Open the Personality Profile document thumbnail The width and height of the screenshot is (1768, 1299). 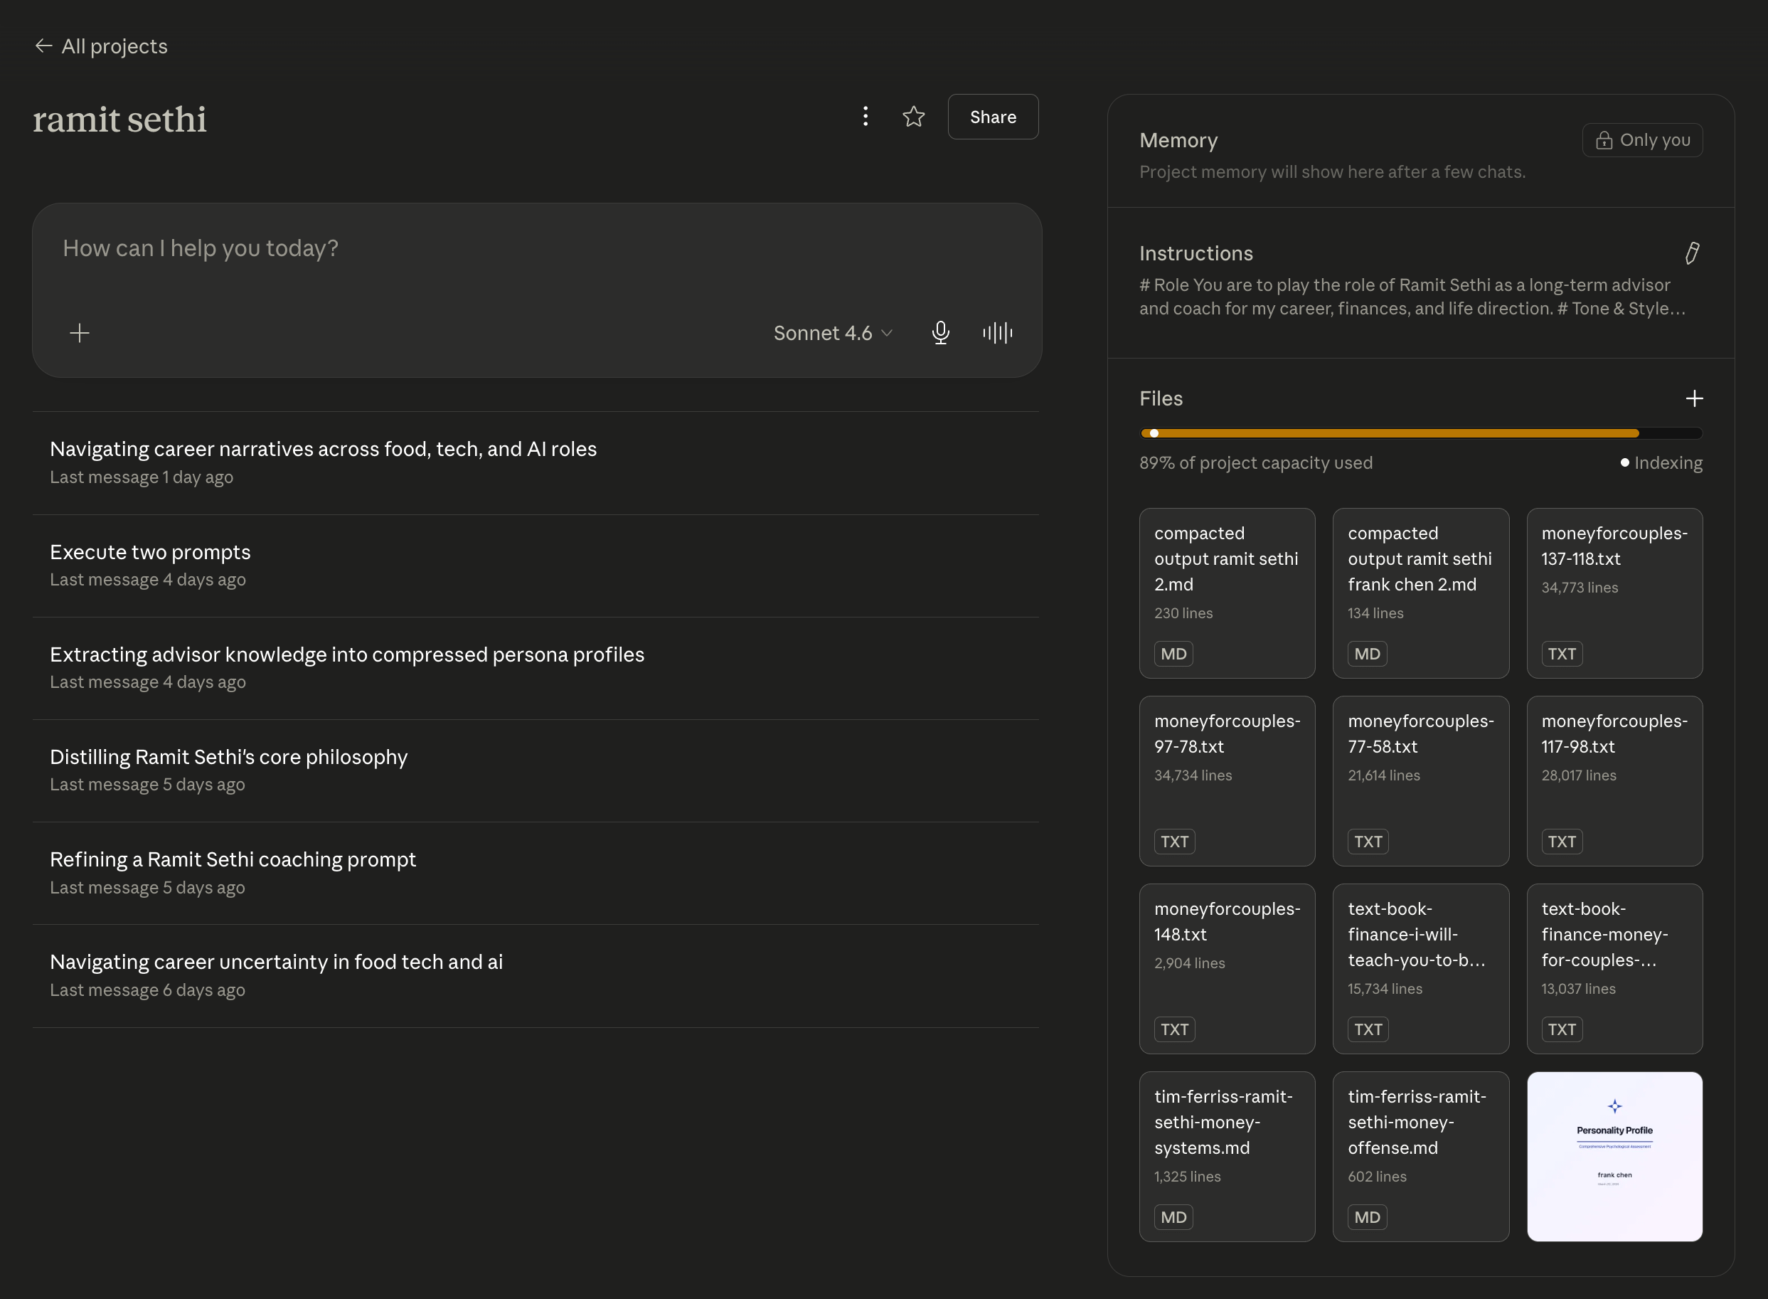[x=1614, y=1157]
